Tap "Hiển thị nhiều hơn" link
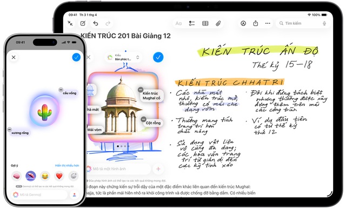 tap(67, 166)
